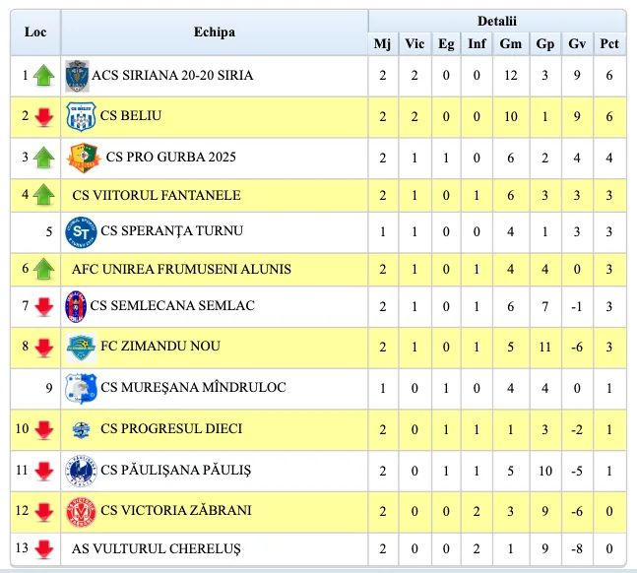Click the Detalii header cell
The height and width of the screenshot is (573, 637).
coord(497,21)
